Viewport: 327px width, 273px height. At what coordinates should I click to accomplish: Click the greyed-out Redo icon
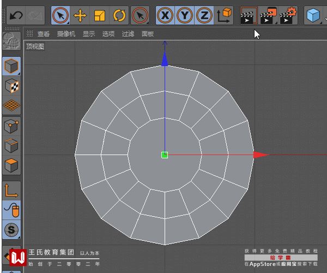coord(35,15)
